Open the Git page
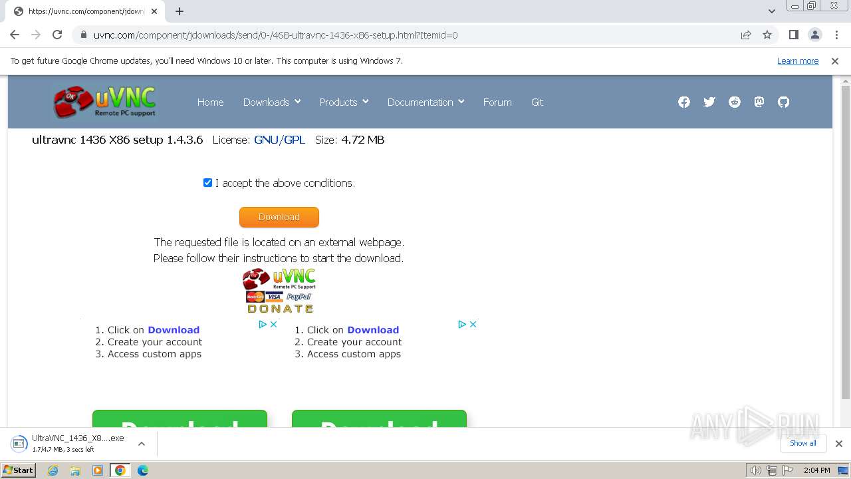851x479 pixels. tap(537, 102)
